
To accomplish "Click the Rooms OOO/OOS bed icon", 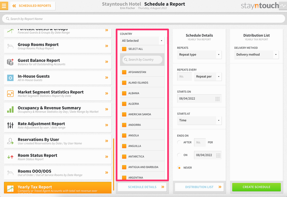I will [10, 172].
